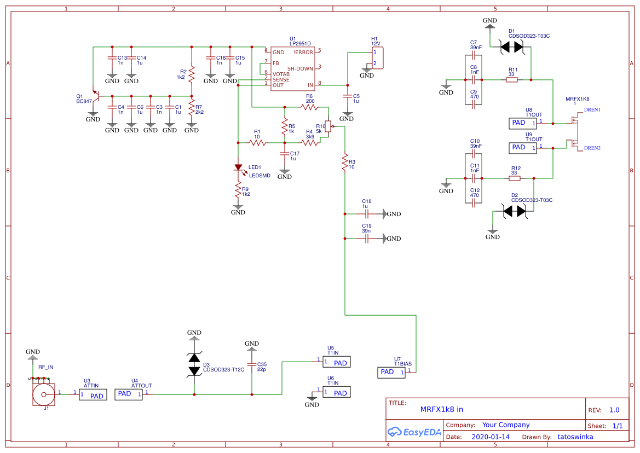This screenshot has width=640, height=453.
Task: Select the U3 ATTIN pad box
Action: click(x=93, y=394)
